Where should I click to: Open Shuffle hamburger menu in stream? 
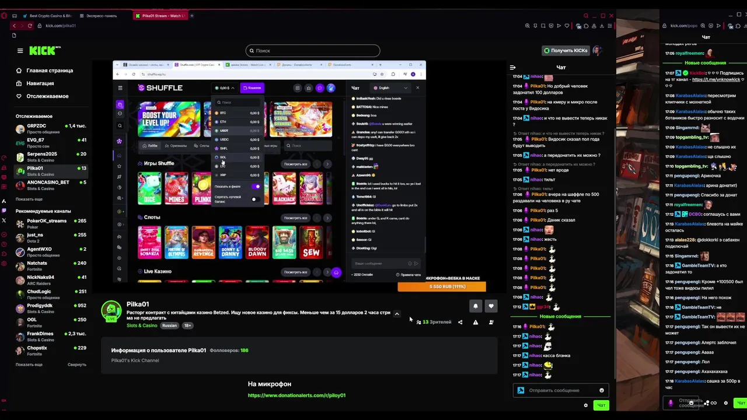[x=120, y=88]
